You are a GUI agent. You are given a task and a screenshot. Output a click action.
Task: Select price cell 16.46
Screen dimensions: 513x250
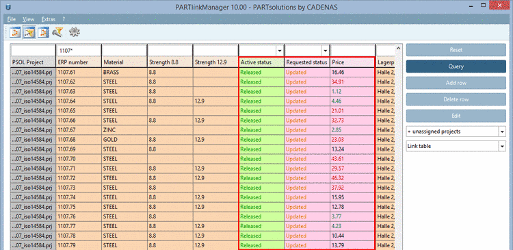pos(352,73)
